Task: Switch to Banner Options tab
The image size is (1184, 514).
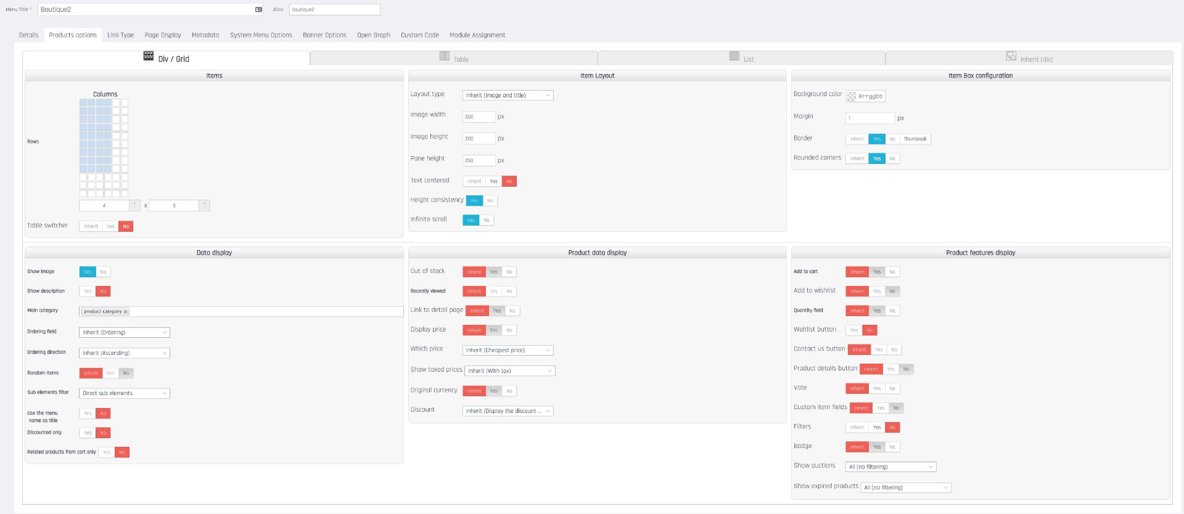Action: click(324, 35)
